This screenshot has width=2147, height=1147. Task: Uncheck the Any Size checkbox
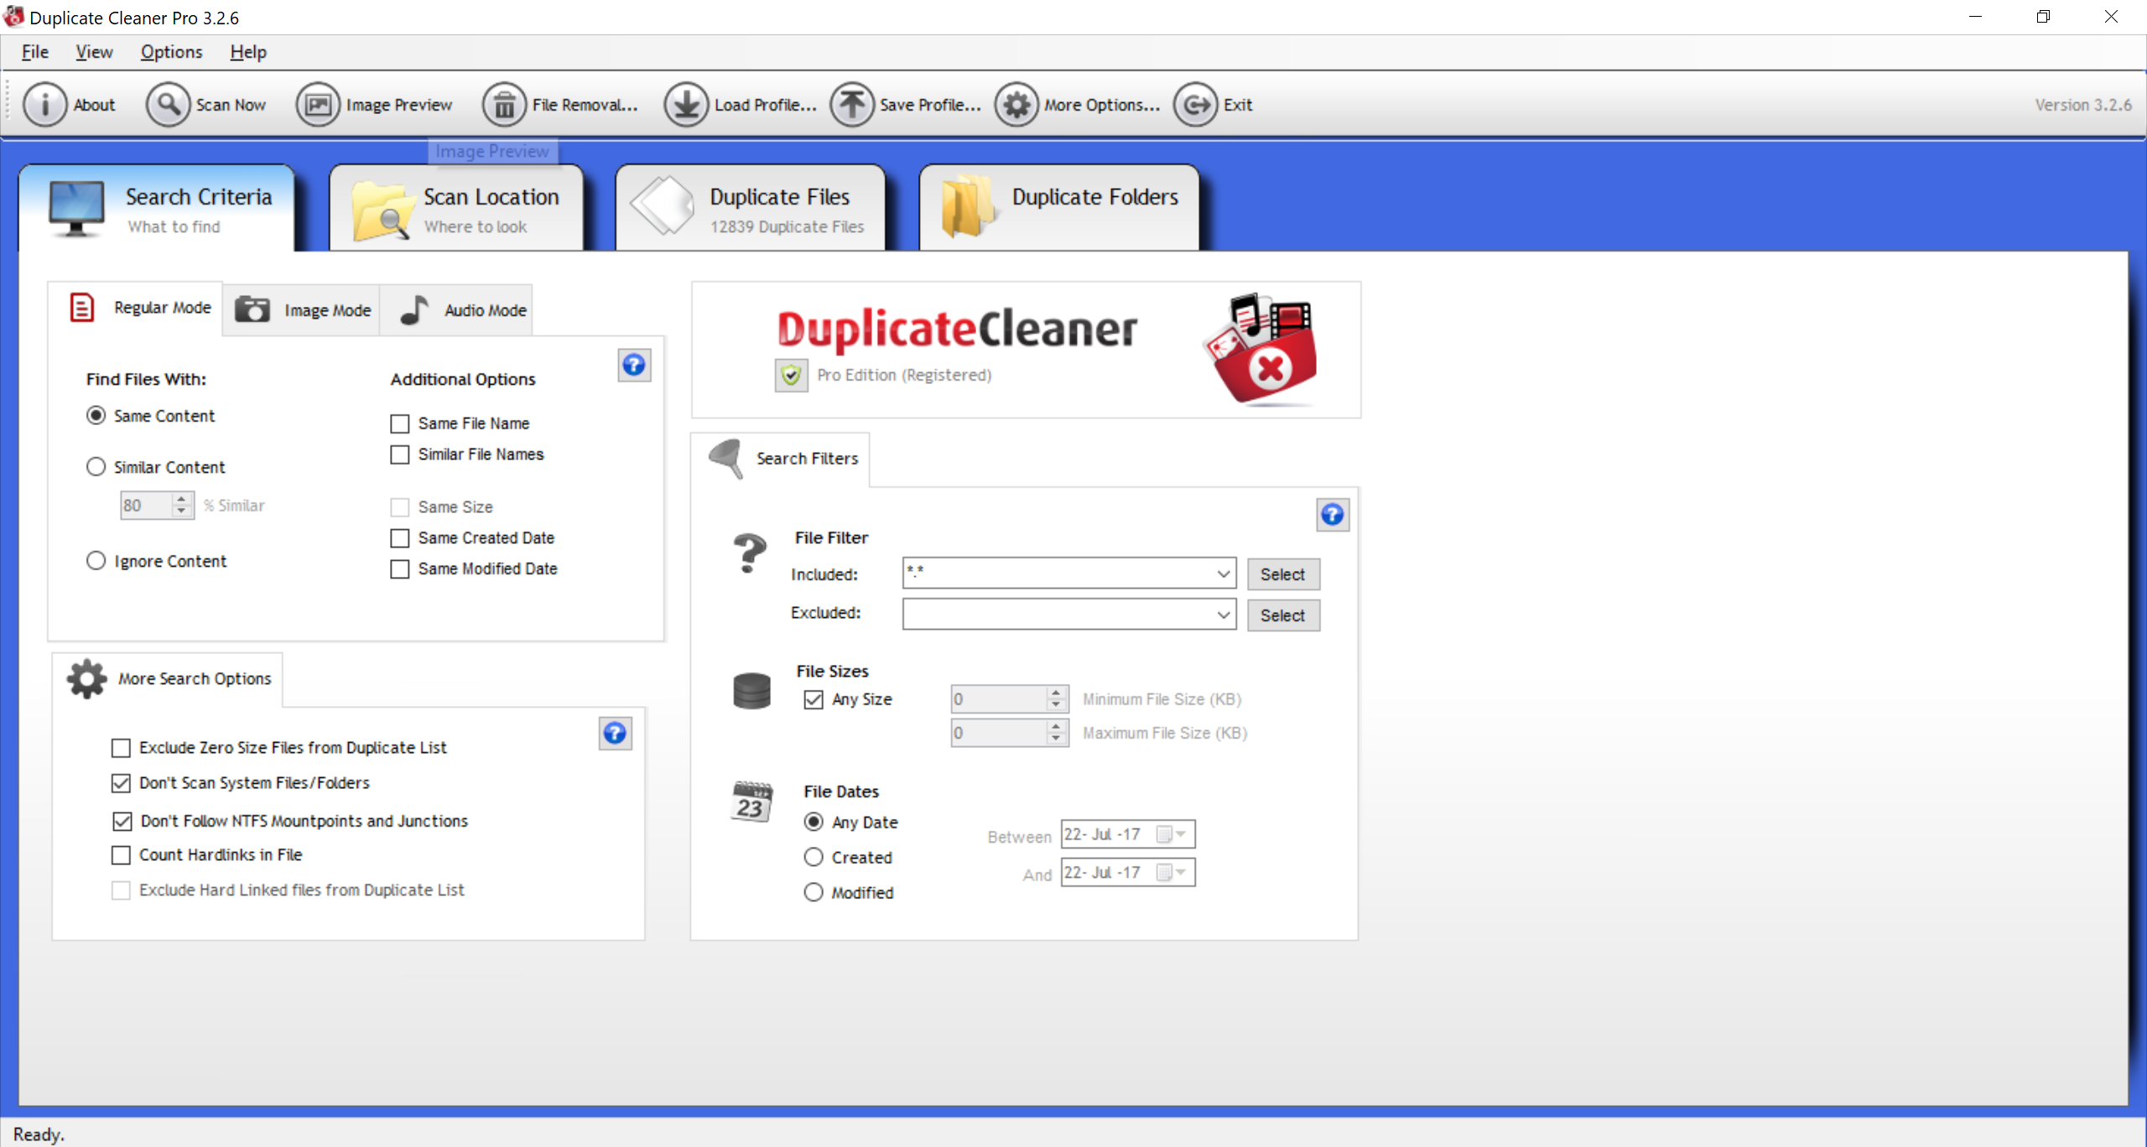pos(814,699)
